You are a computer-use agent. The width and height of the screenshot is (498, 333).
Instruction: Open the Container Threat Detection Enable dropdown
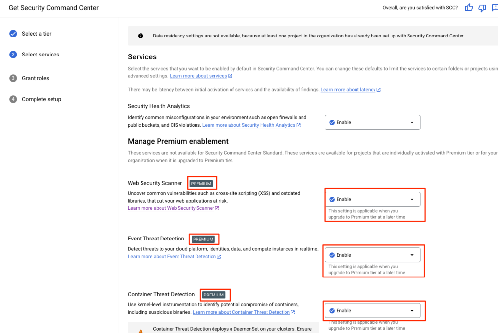point(373,311)
